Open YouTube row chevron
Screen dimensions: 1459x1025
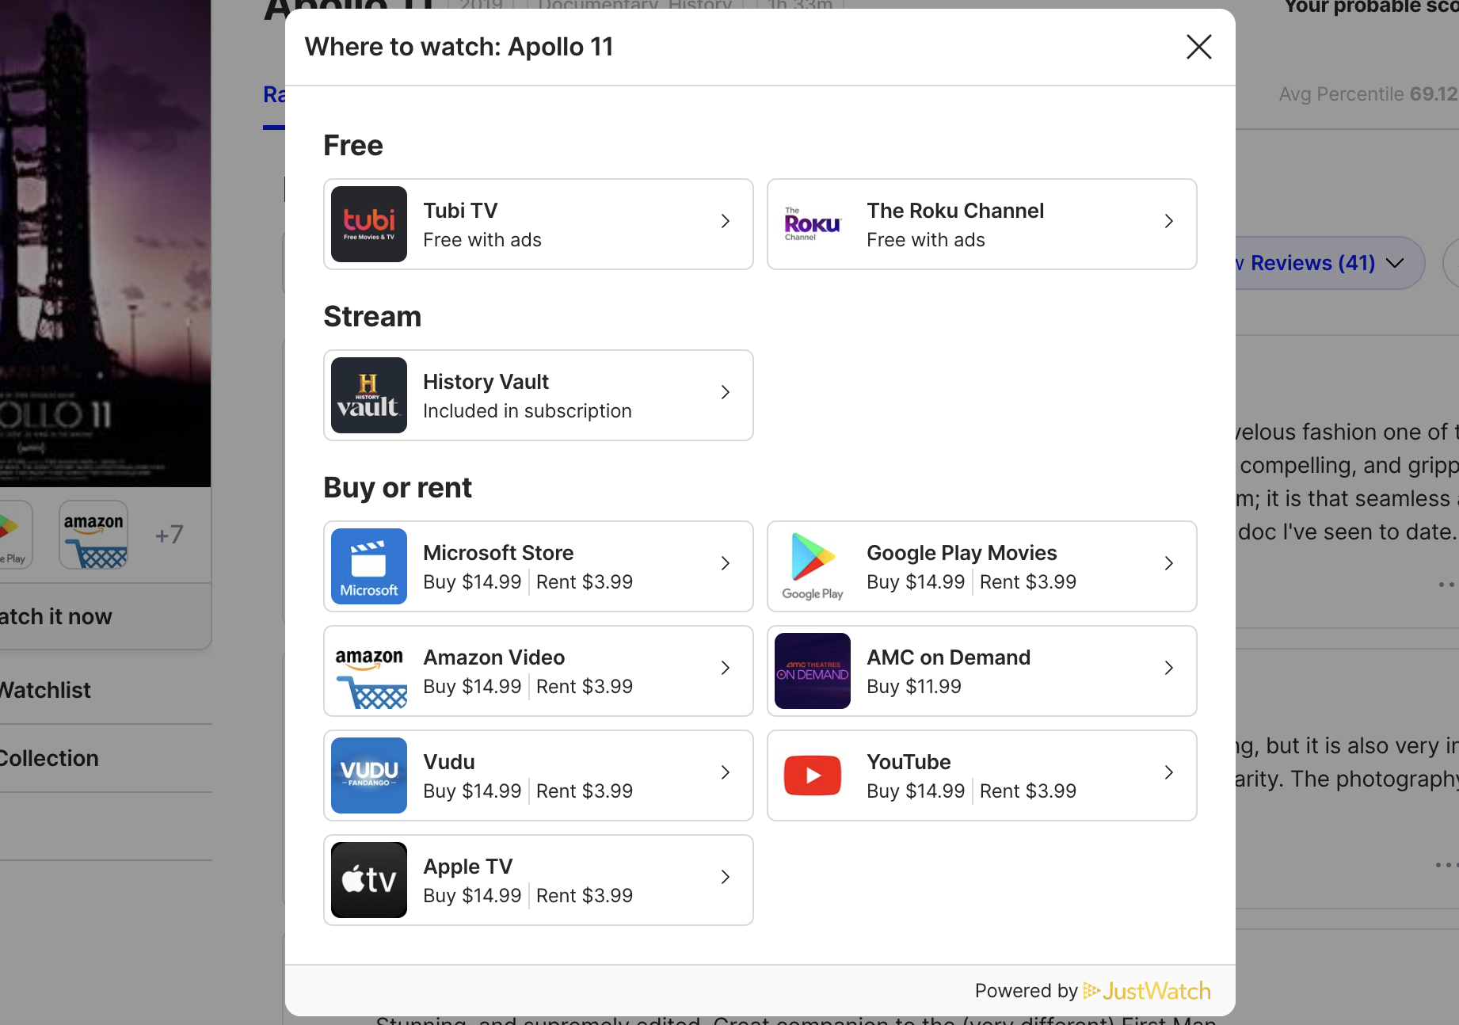tap(1168, 772)
